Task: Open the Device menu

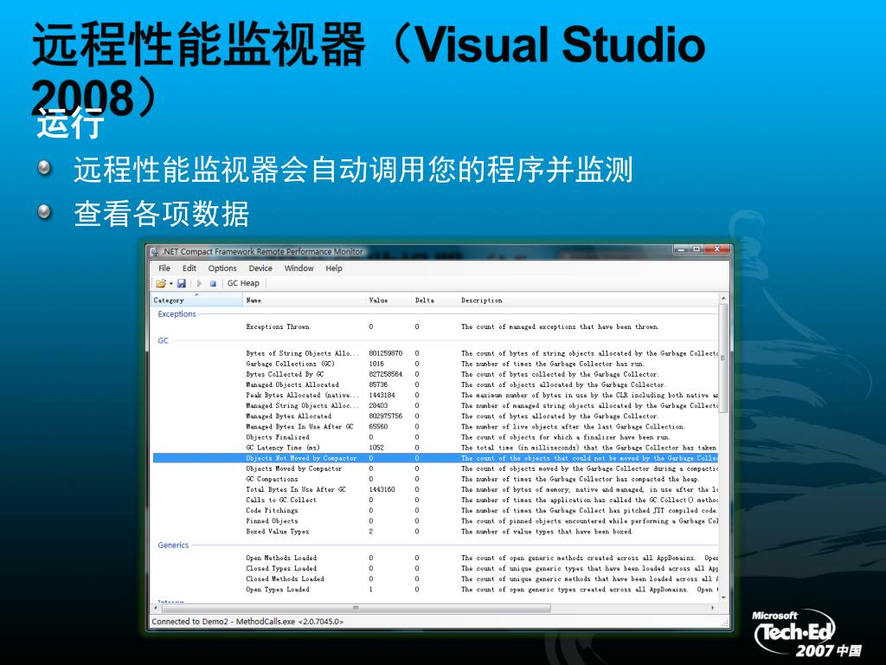Action: (260, 268)
